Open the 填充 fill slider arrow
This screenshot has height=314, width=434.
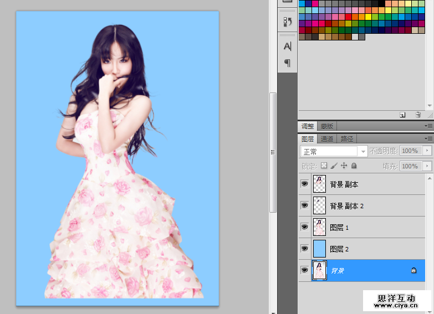click(427, 166)
